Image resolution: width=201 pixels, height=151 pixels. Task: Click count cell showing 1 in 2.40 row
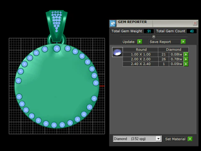pos(164,64)
